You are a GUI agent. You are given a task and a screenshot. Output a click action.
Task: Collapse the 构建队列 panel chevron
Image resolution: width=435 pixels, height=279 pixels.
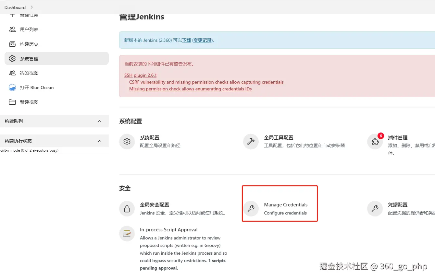(x=100, y=121)
